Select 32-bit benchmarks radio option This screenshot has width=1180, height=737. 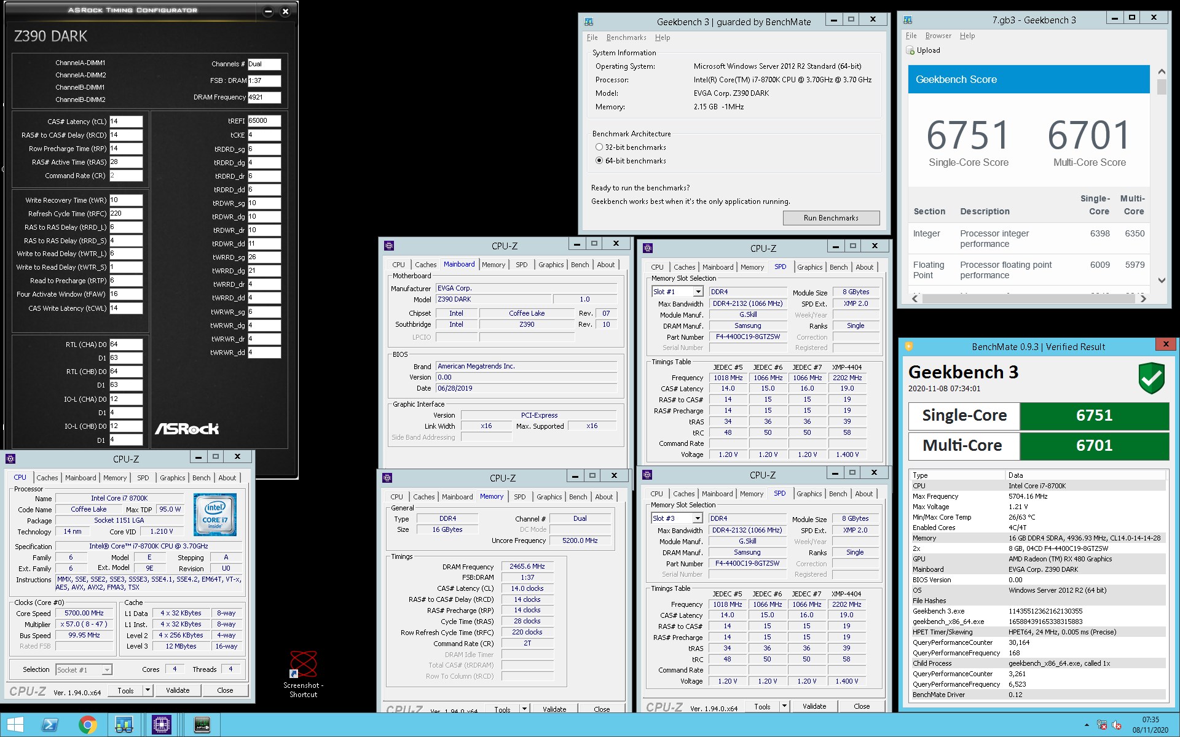[x=599, y=147]
